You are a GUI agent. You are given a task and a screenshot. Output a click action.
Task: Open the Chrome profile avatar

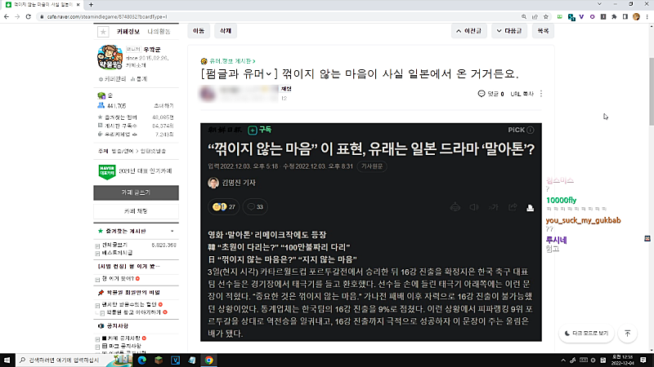[636, 16]
